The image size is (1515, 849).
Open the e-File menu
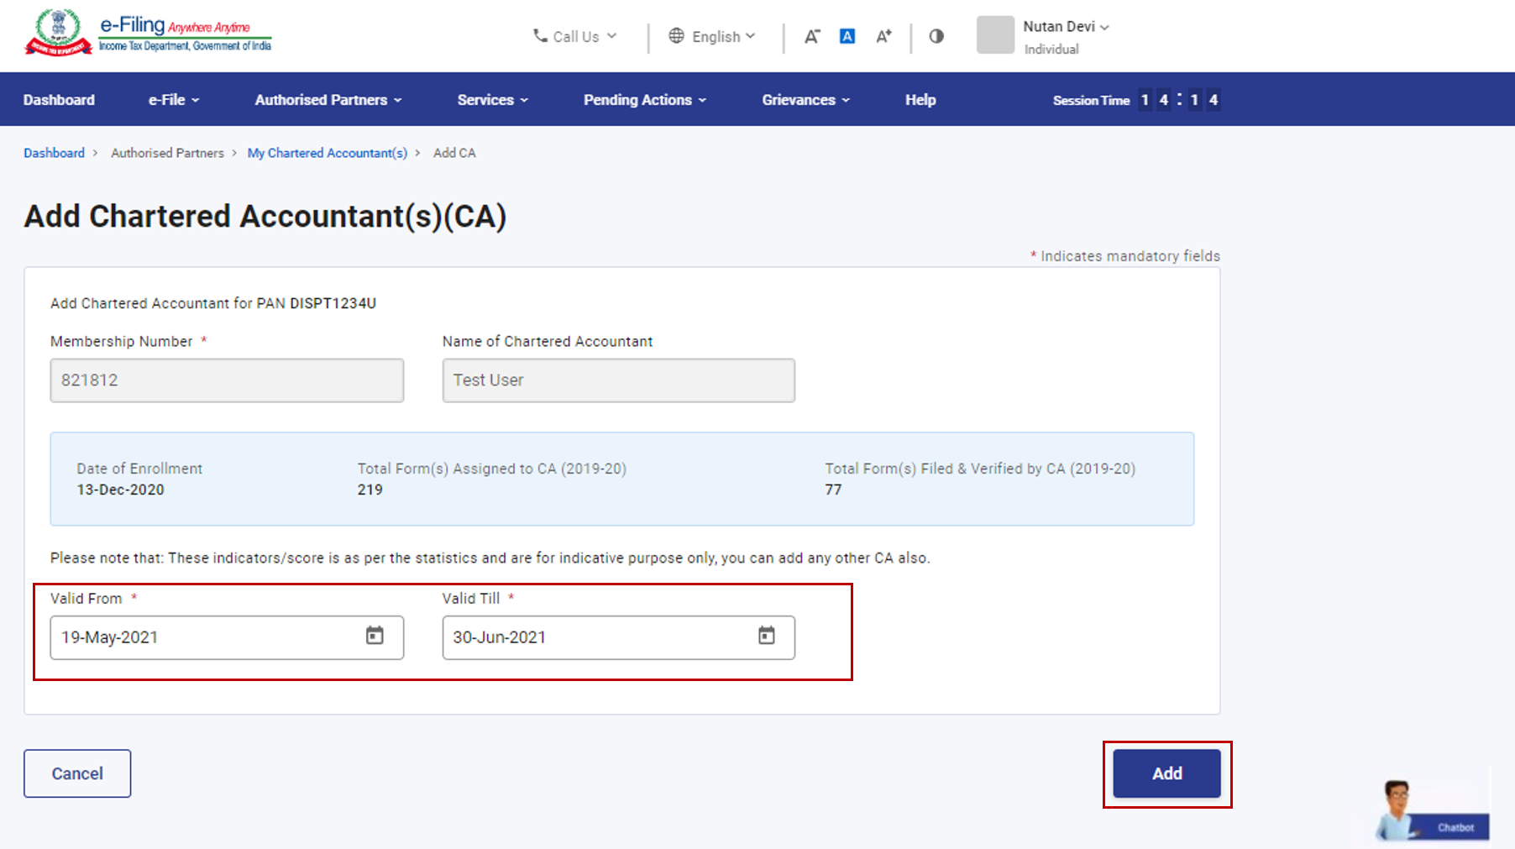click(x=174, y=100)
